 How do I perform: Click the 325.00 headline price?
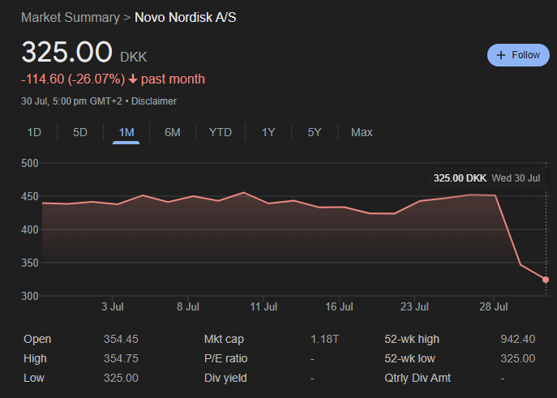coord(66,52)
